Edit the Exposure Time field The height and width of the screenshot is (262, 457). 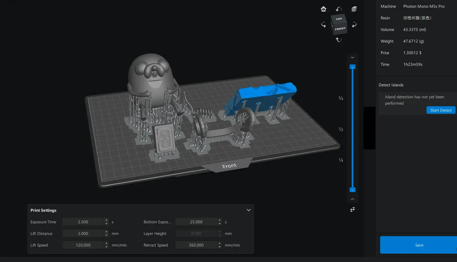tap(83, 222)
